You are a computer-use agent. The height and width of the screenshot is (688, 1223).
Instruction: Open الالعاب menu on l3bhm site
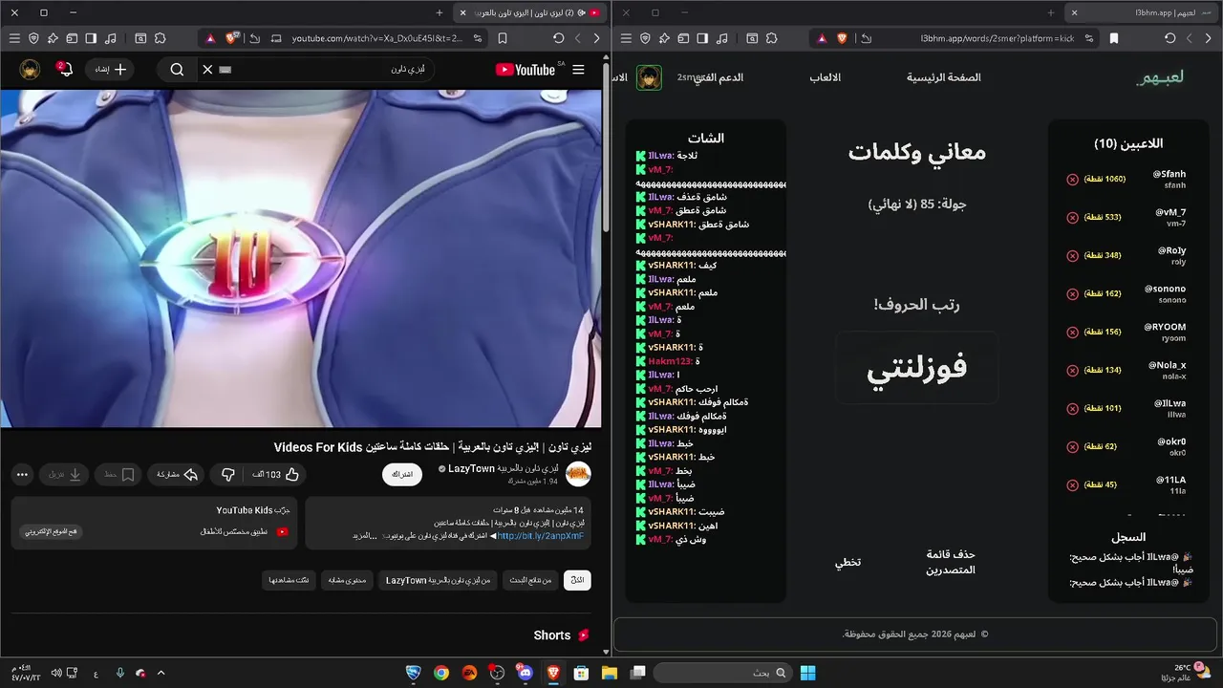[826, 77]
